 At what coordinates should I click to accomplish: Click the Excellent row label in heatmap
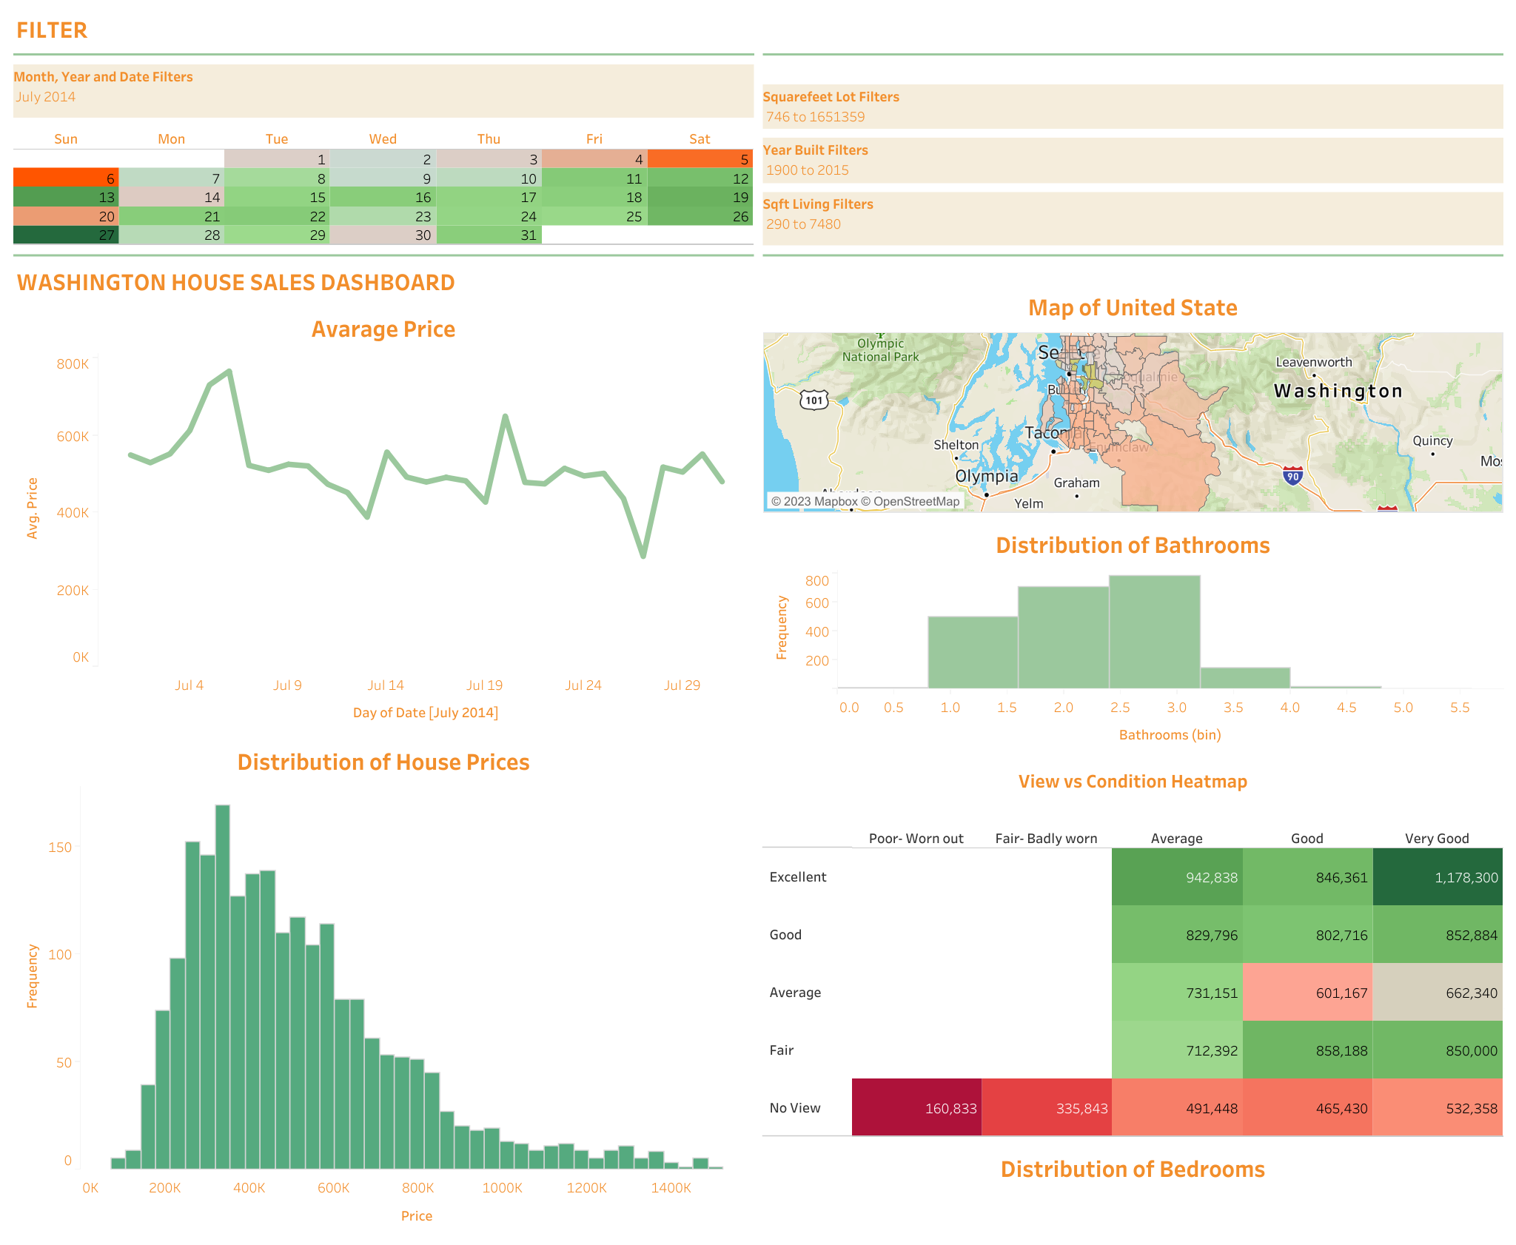coord(797,877)
